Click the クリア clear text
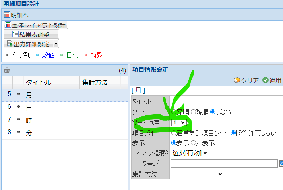 point(250,80)
